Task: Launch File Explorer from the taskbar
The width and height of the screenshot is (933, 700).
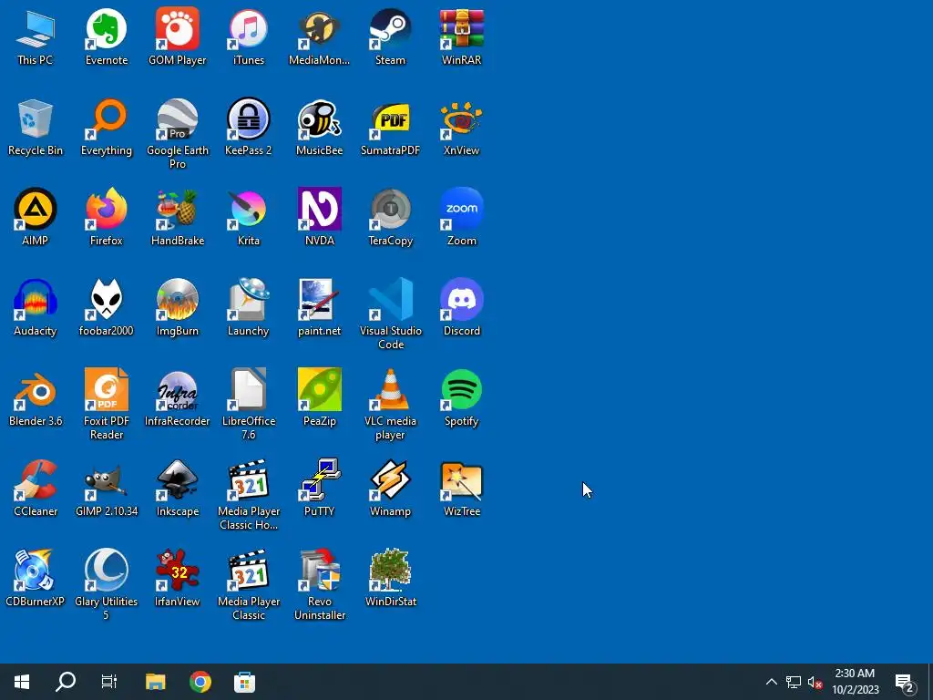Action: (155, 682)
